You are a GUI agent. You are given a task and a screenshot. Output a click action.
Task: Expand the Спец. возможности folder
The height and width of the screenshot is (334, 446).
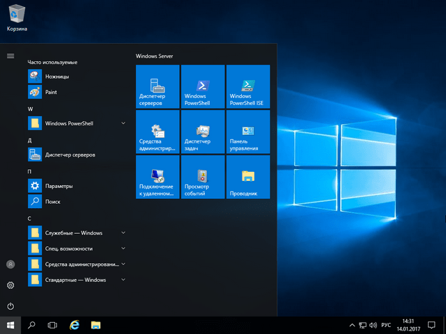pyautogui.click(x=123, y=248)
